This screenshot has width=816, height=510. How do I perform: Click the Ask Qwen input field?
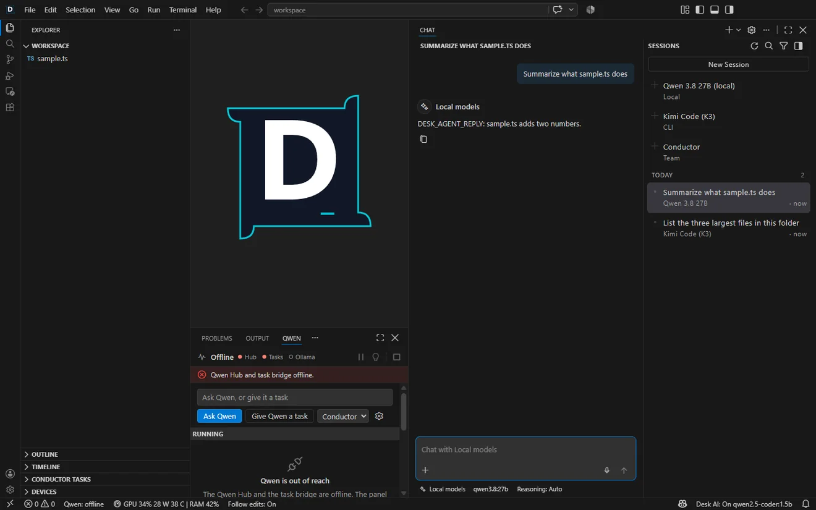pyautogui.click(x=295, y=397)
